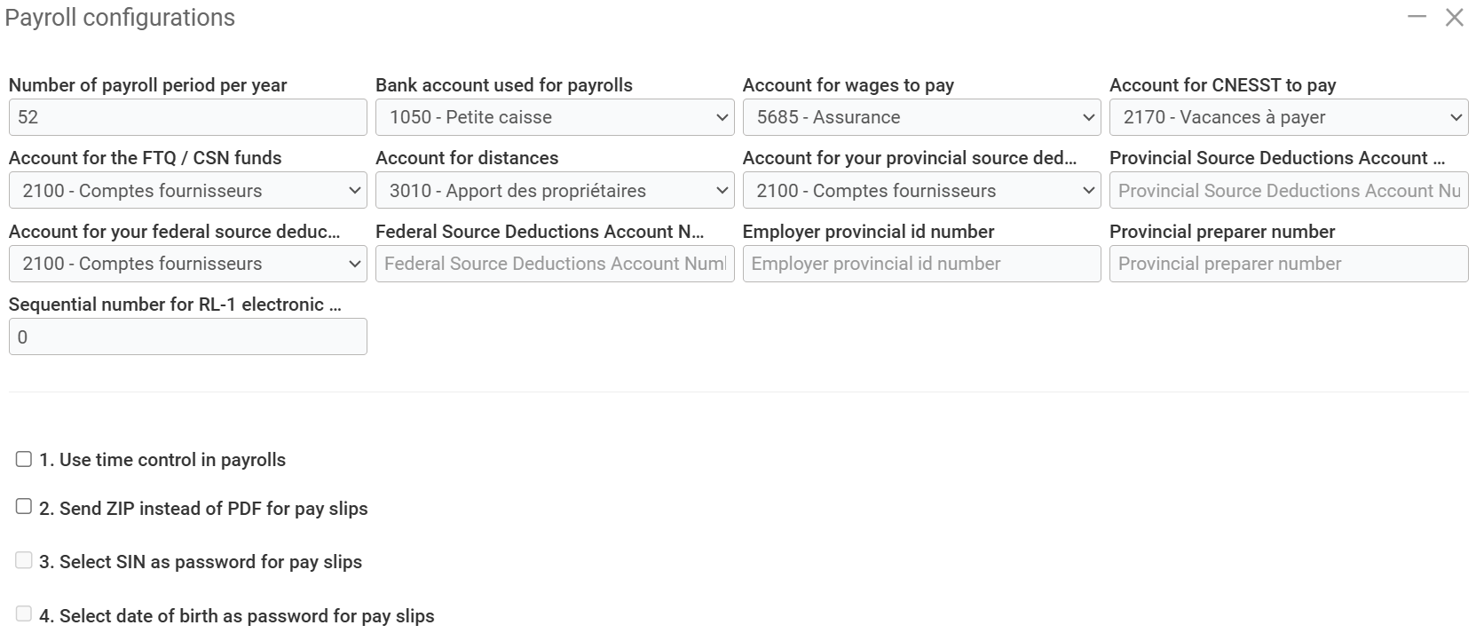Select the RL-1 sequential number field
This screenshot has width=1476, height=641.
point(187,337)
